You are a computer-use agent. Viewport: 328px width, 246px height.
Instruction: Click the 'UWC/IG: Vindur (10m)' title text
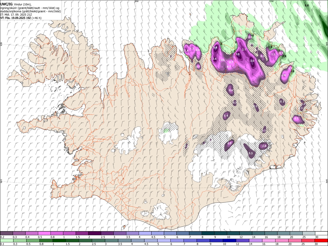16,4
